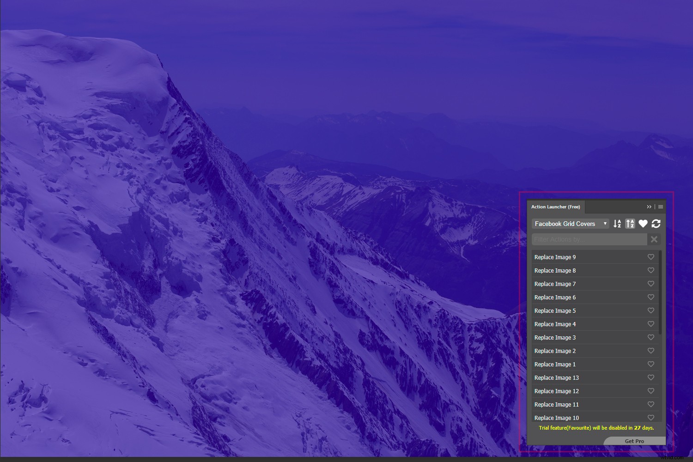This screenshot has width=693, height=462.
Task: Run the Replace Image 12 action
Action: point(577,391)
